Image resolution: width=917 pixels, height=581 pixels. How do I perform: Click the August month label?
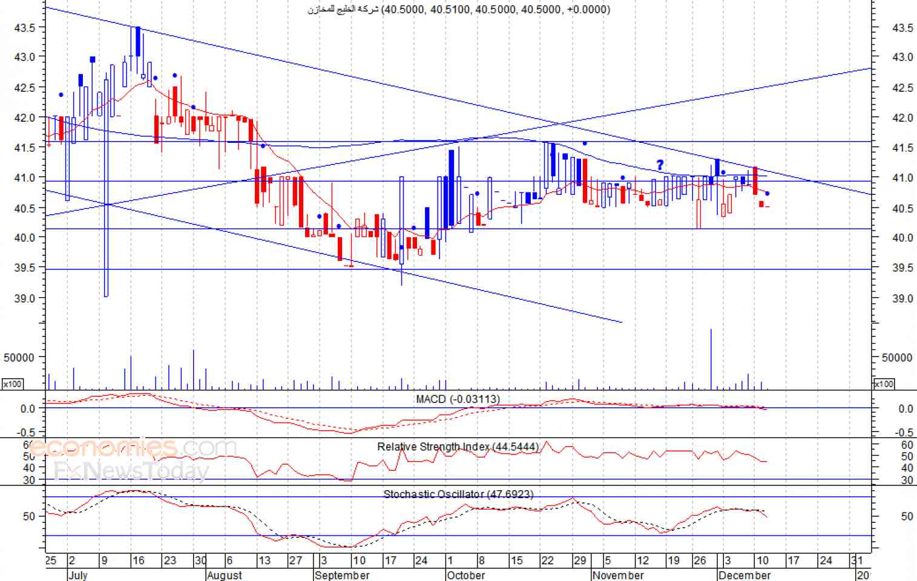tap(224, 575)
